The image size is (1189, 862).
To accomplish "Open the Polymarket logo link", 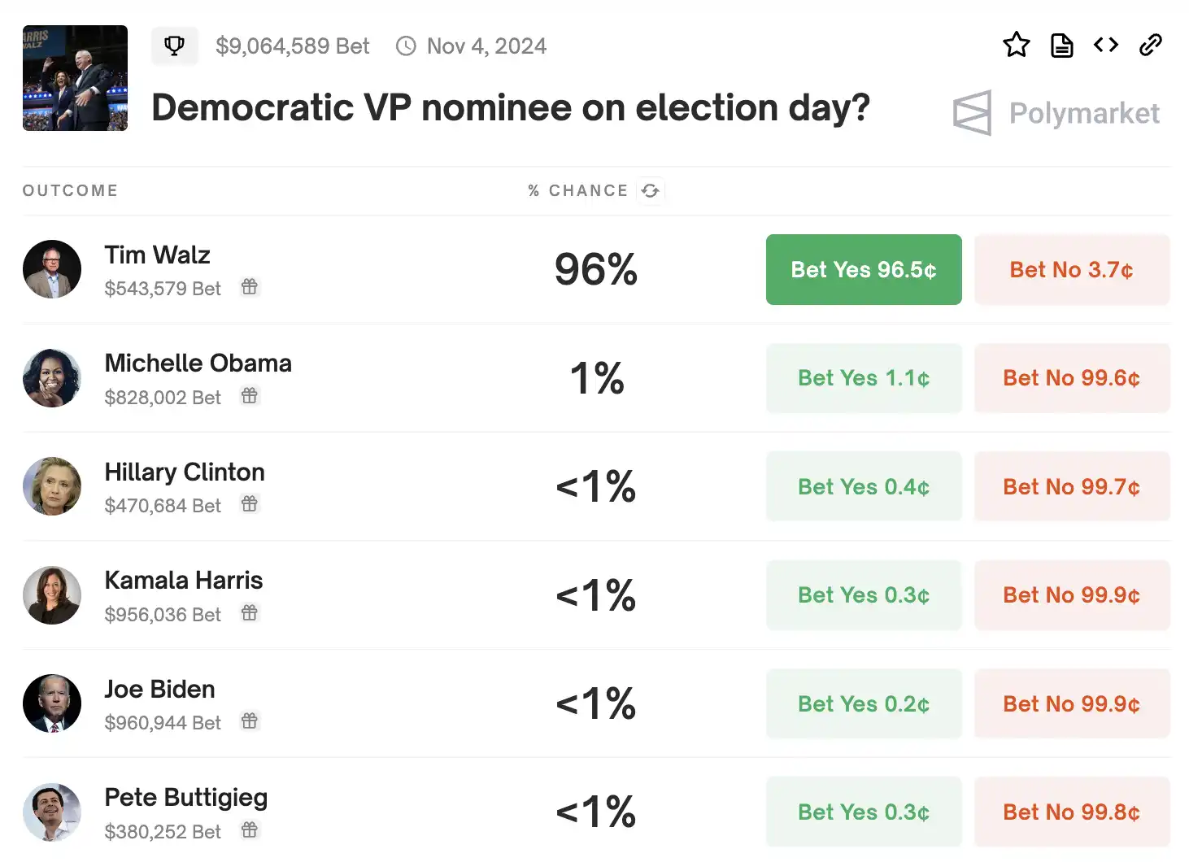I will pos(1056,113).
